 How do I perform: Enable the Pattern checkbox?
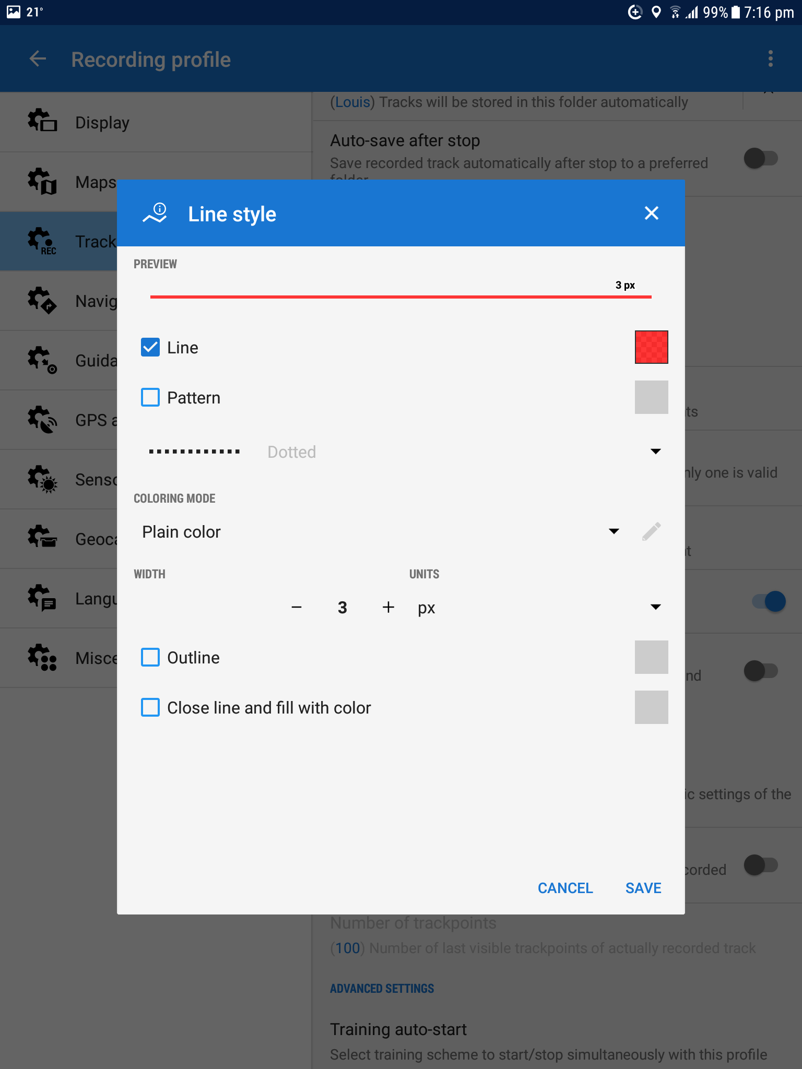150,397
